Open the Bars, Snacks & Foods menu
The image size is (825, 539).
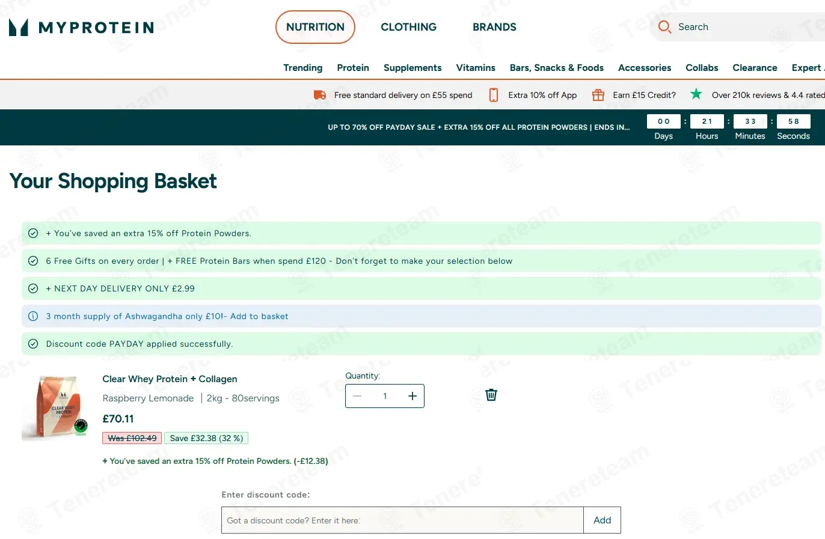pyautogui.click(x=557, y=68)
